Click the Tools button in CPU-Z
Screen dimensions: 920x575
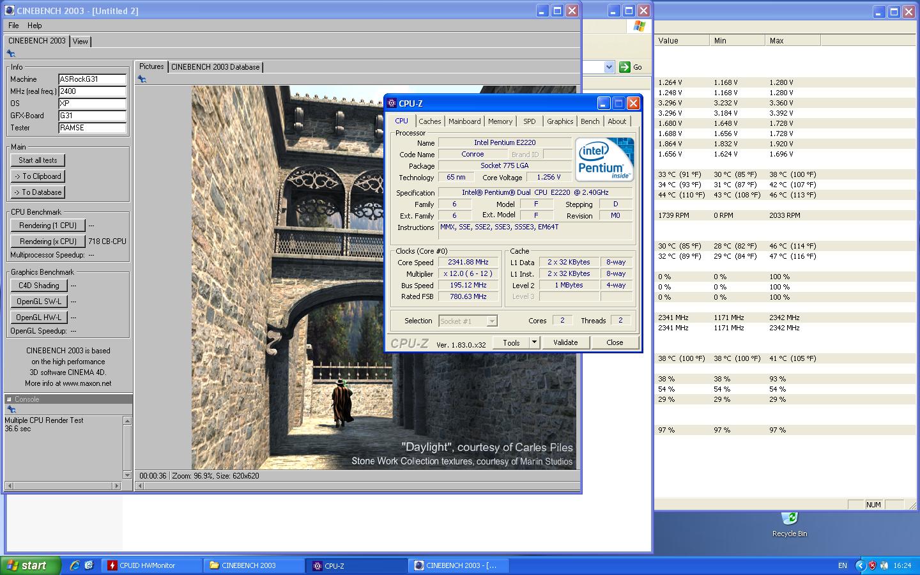tap(512, 342)
